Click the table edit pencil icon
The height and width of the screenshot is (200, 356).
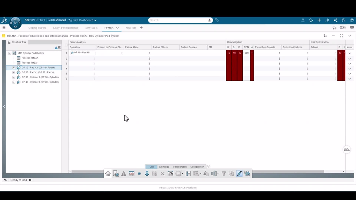pos(170,174)
